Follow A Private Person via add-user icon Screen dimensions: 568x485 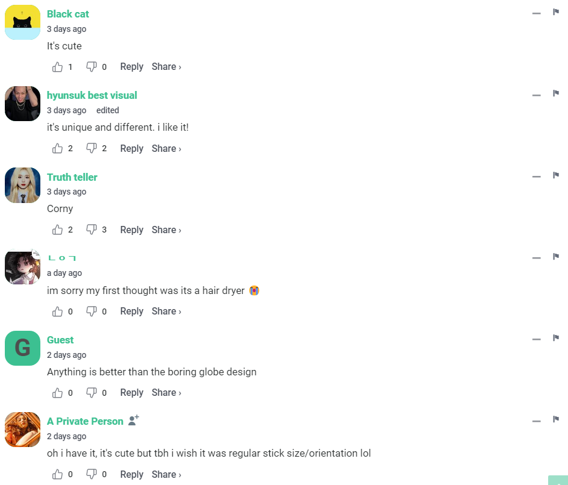134,421
